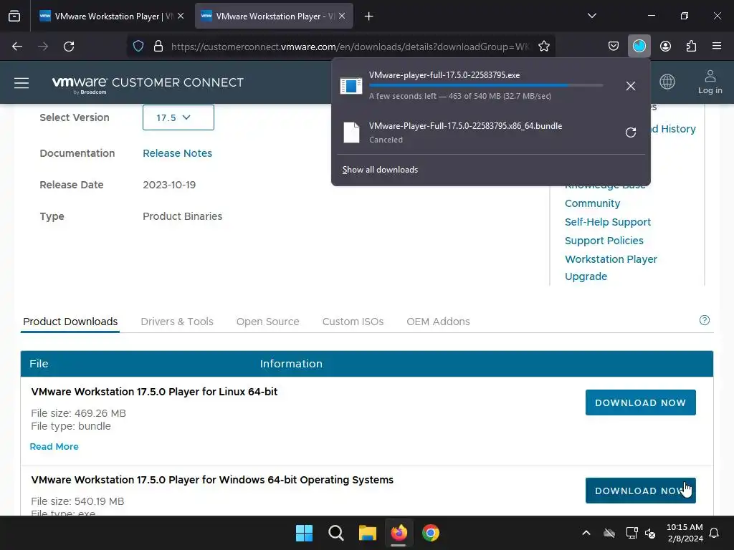
Task: Click the File size: 469.26 MB text
Action: [x=78, y=413]
